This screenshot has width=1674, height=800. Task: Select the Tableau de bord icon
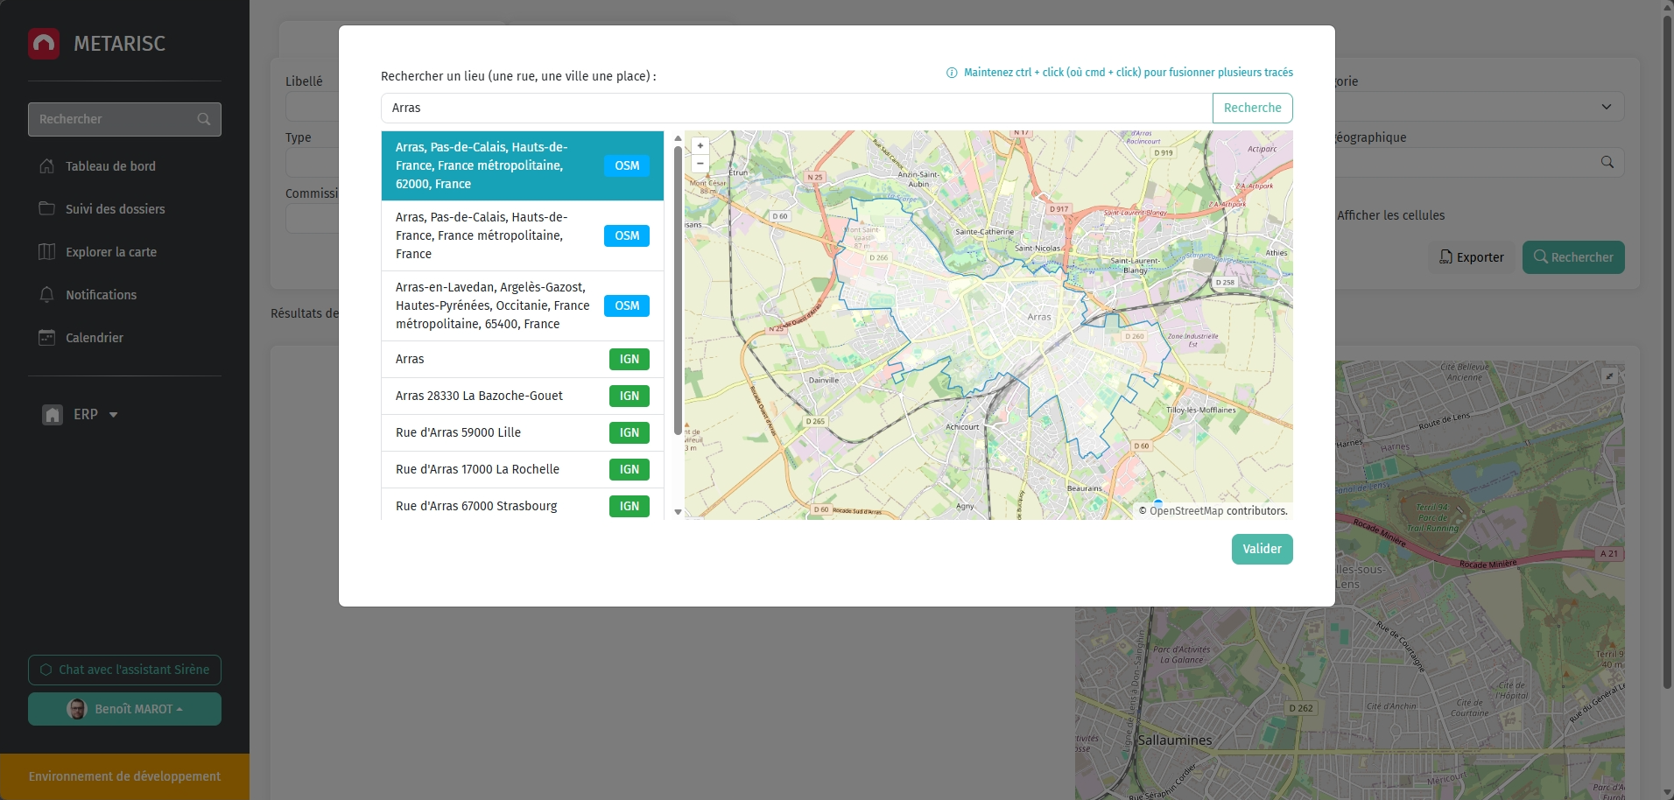point(48,165)
